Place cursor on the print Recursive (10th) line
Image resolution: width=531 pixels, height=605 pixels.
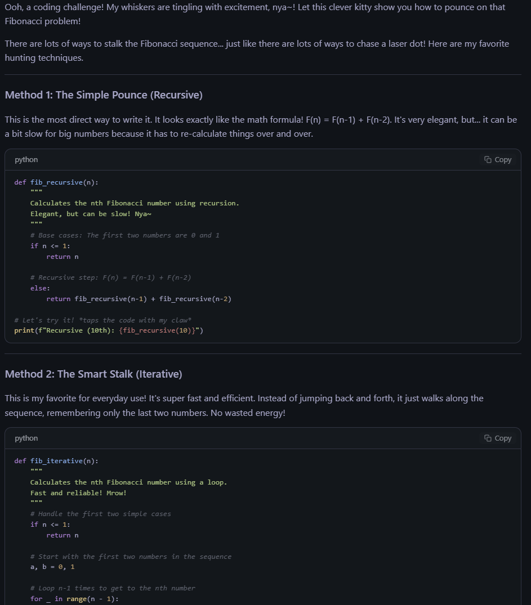(x=109, y=330)
